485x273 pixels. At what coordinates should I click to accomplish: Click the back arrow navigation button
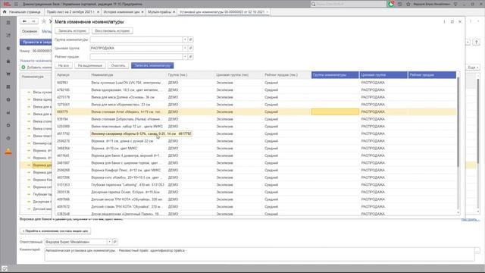pos(25,21)
